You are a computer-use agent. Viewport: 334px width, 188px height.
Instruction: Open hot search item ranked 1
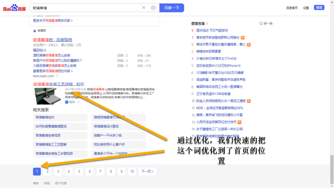click(x=218, y=38)
